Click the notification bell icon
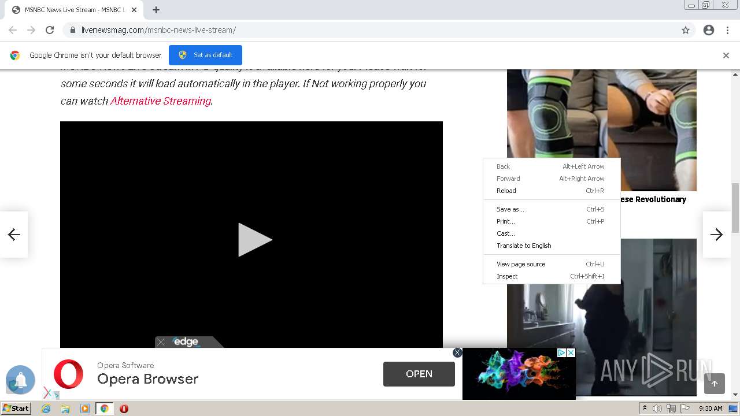Viewport: 740px width, 416px height. (x=20, y=380)
